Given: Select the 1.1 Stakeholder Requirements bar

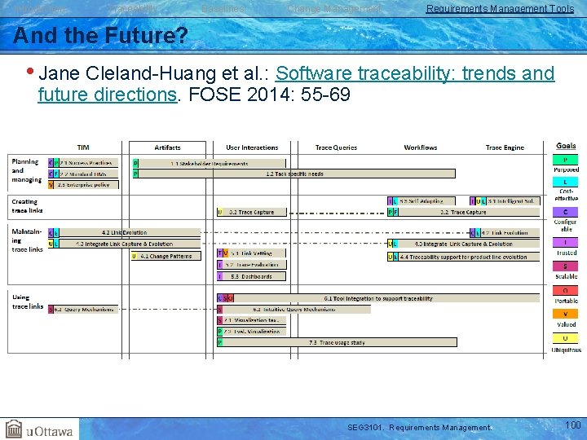Looking at the screenshot, I should [x=210, y=163].
